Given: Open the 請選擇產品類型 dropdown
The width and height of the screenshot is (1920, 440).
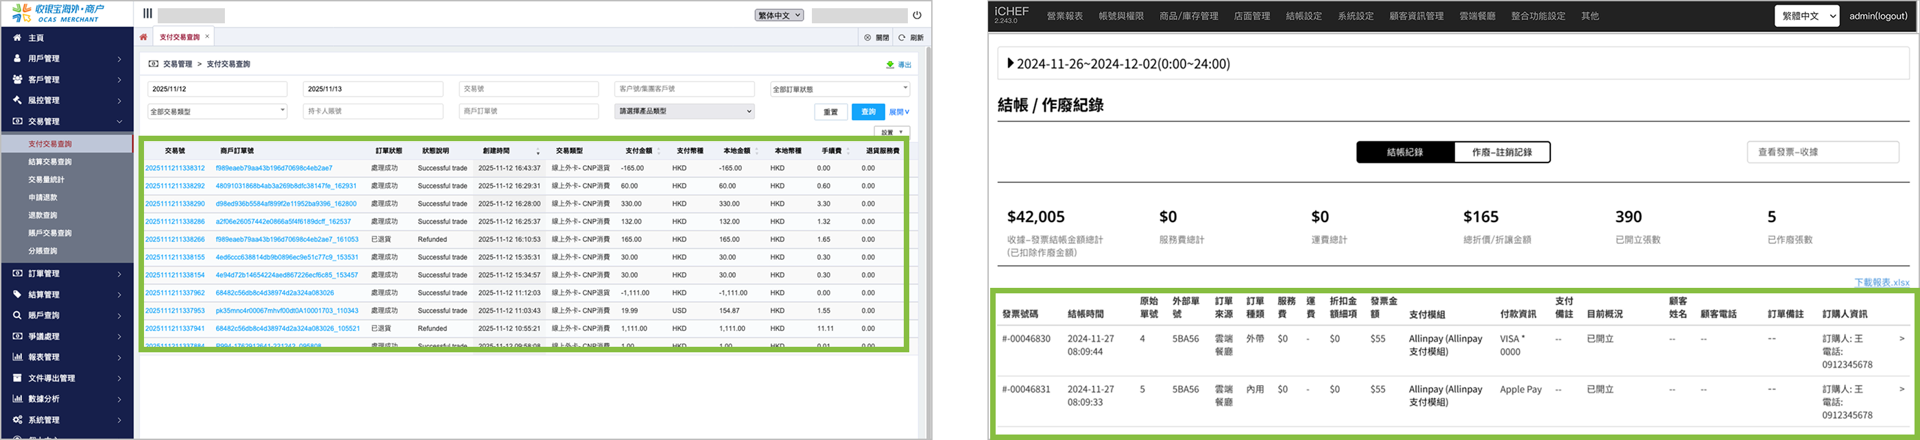Looking at the screenshot, I should [684, 112].
